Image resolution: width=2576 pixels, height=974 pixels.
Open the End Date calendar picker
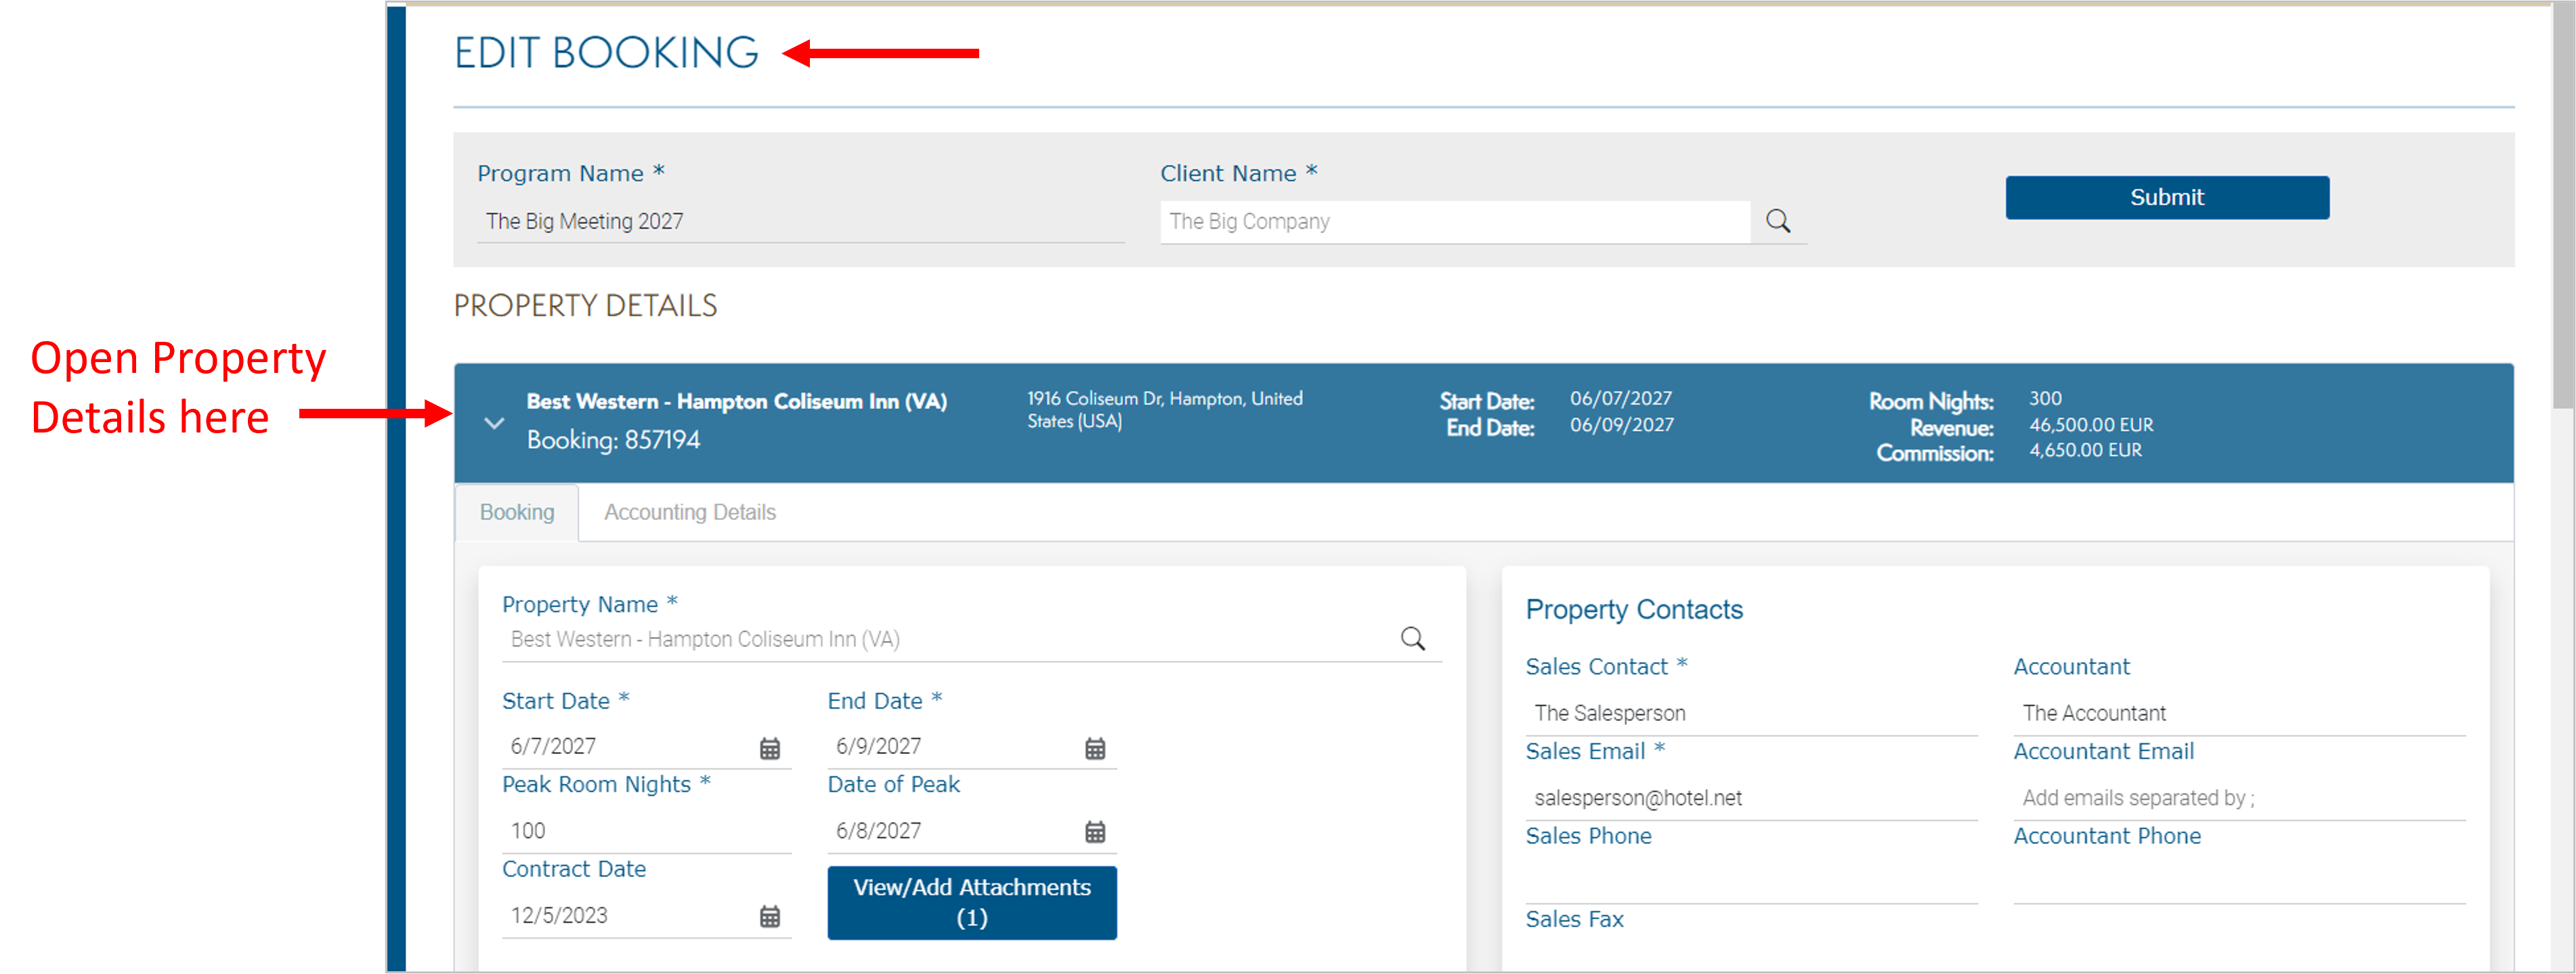[1094, 748]
